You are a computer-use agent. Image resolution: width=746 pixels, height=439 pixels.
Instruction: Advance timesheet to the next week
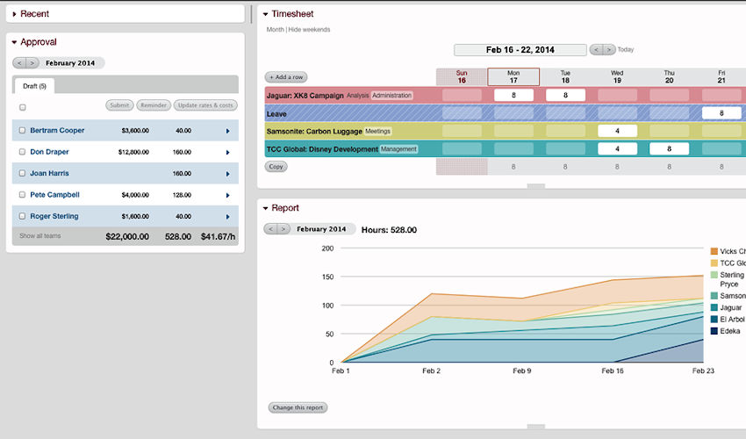608,50
